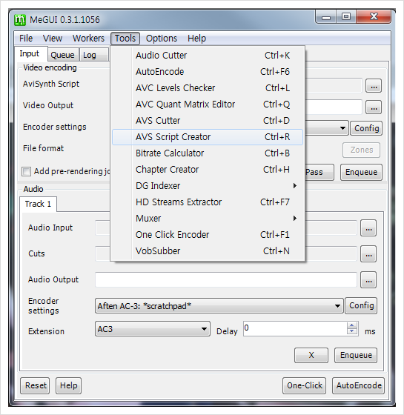This screenshot has height=415, width=404.
Task: Open the AC3 Extension dropdown
Action: click(x=153, y=329)
